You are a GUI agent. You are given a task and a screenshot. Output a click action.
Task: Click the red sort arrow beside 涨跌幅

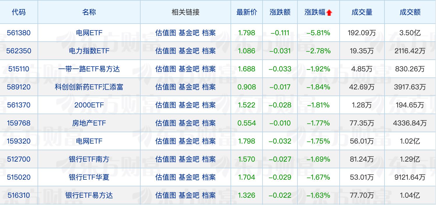pos(329,12)
